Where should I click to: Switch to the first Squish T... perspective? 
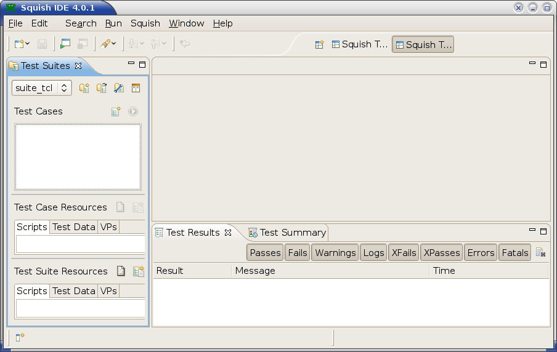coord(359,44)
